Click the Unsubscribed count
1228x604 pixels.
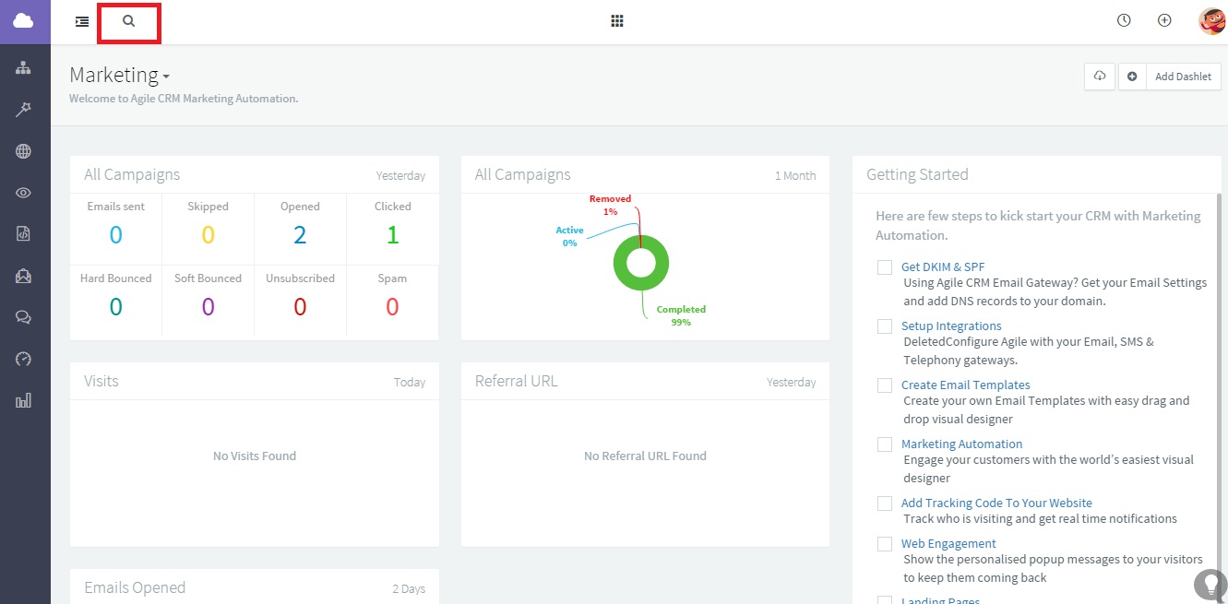click(x=300, y=307)
